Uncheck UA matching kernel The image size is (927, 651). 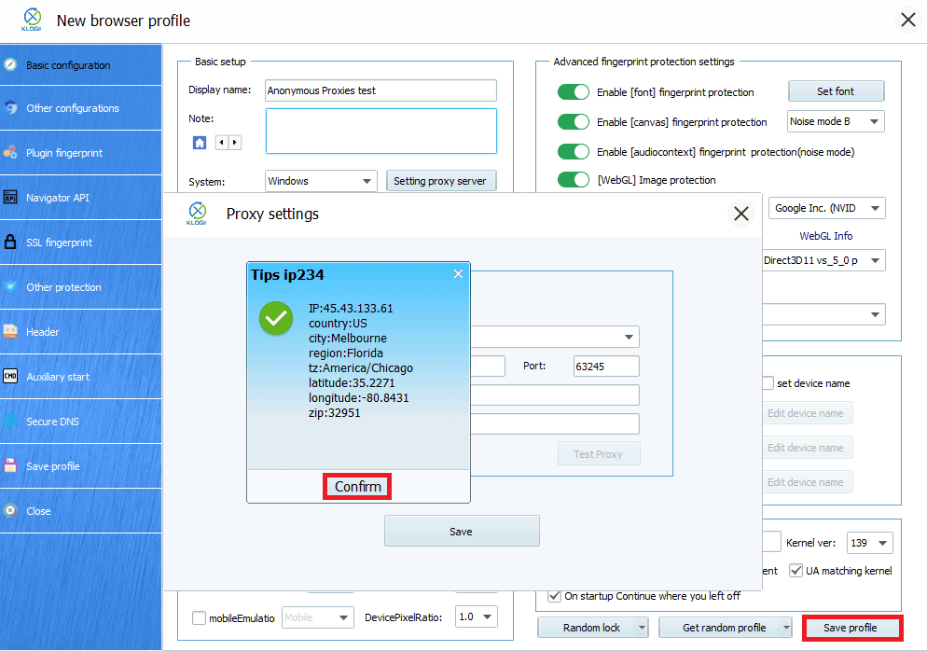point(796,570)
